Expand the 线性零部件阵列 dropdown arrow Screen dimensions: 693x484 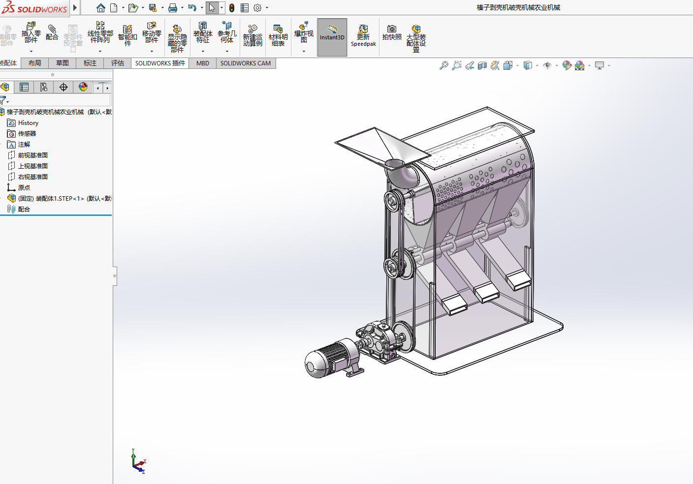tap(100, 51)
